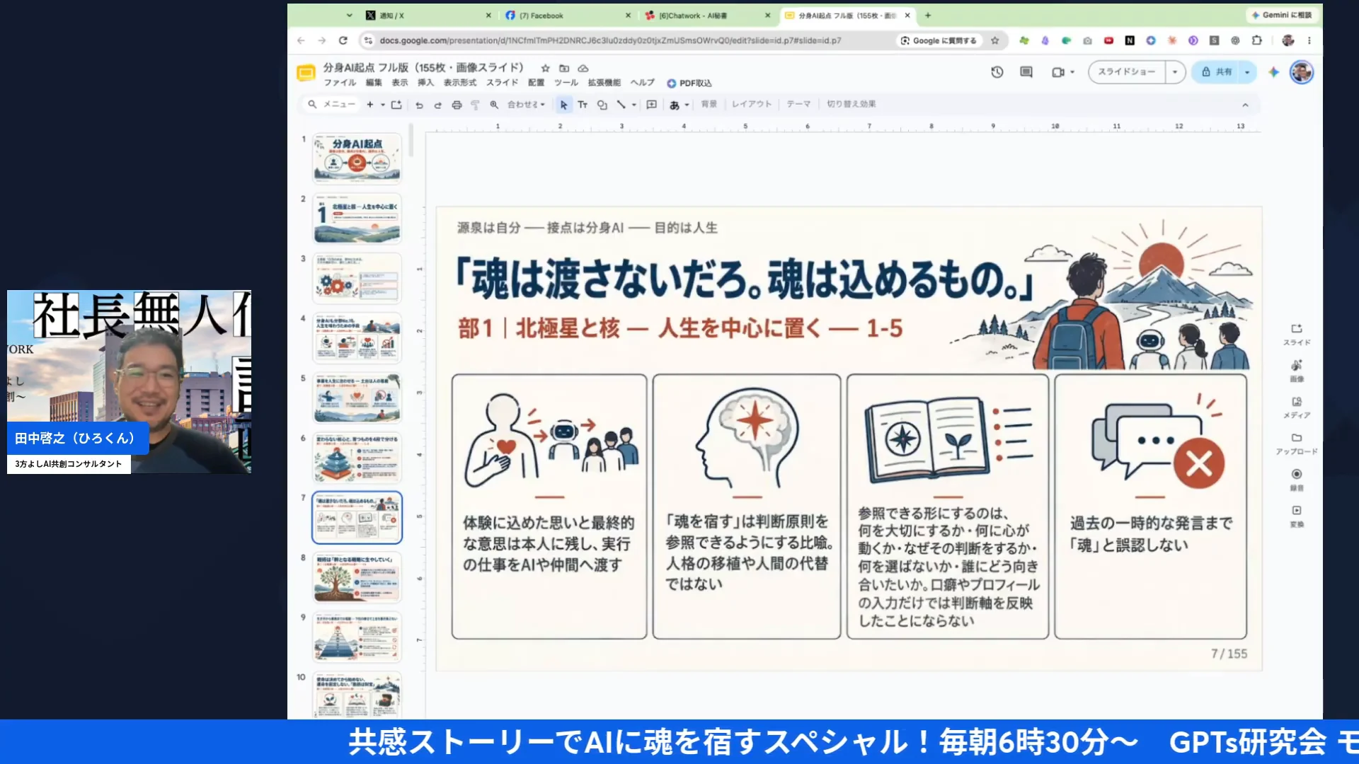This screenshot has height=764, width=1359.
Task: Check the cloud save status icon
Action: point(583,69)
